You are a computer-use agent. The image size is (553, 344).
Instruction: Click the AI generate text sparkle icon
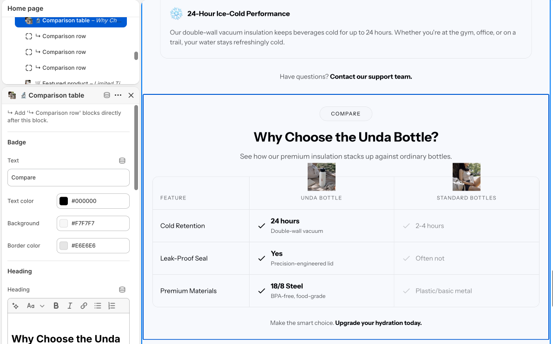pyautogui.click(x=15, y=306)
